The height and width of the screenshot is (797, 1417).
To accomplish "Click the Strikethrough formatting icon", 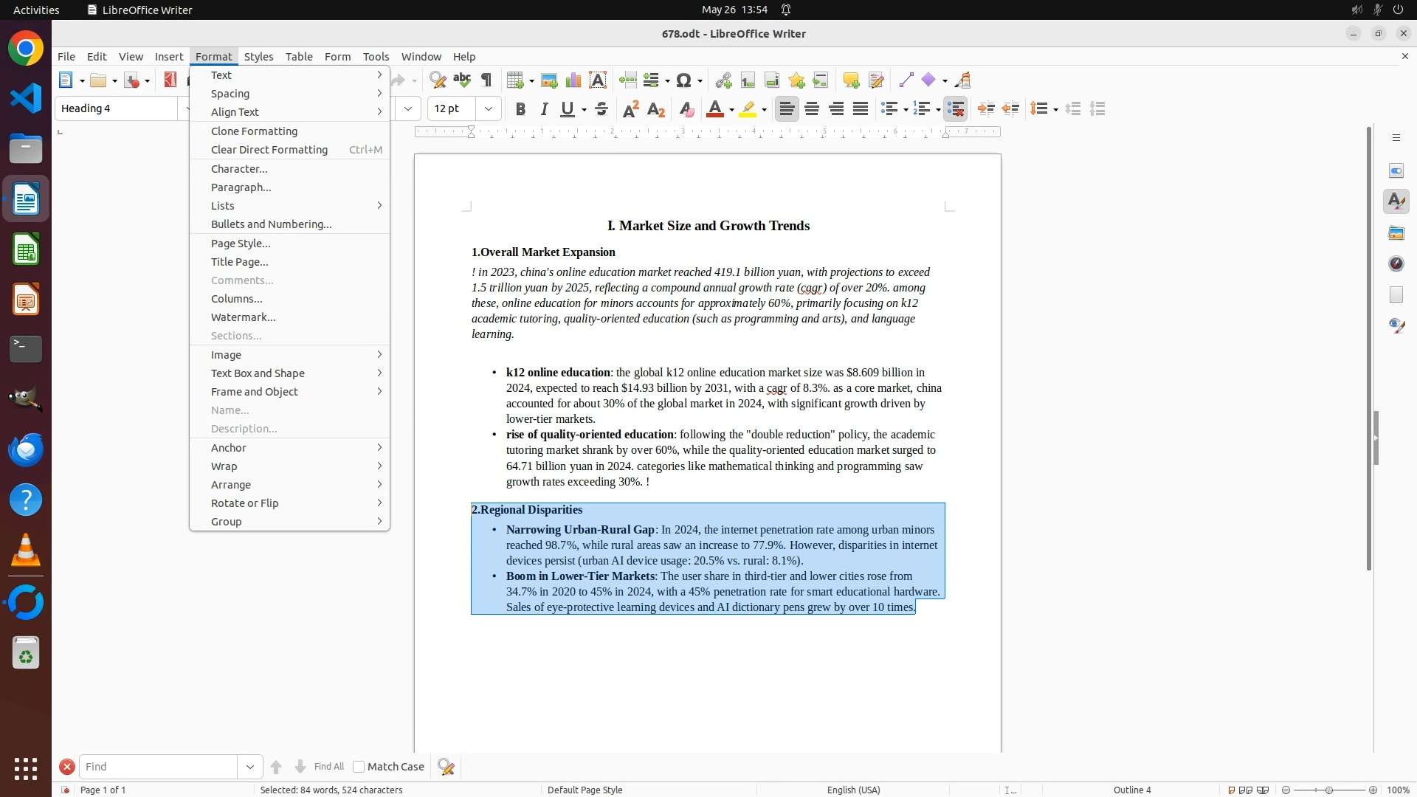I will 601,109.
